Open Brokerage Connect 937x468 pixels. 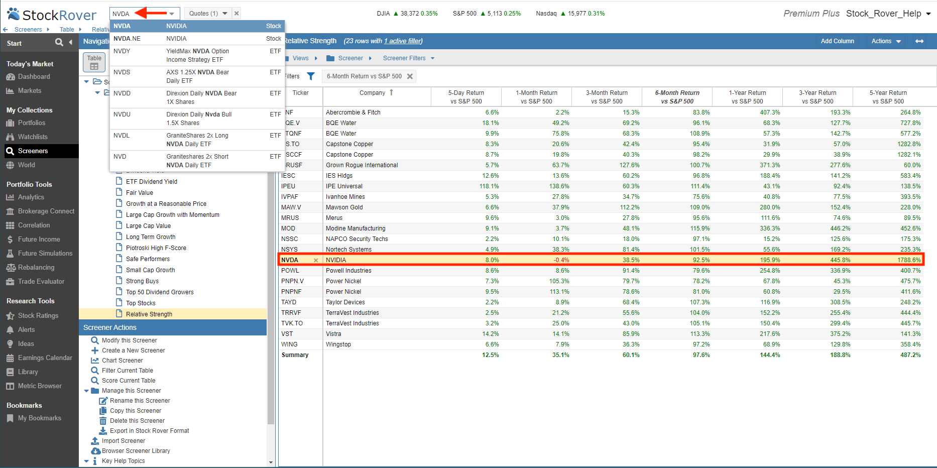coord(46,211)
